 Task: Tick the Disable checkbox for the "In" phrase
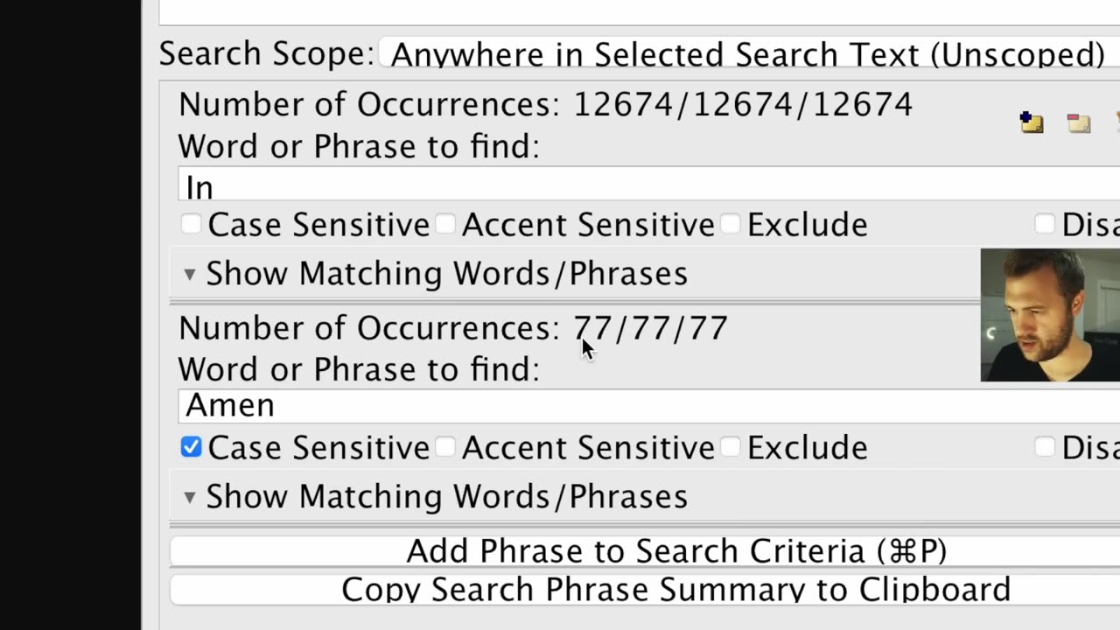point(1044,225)
